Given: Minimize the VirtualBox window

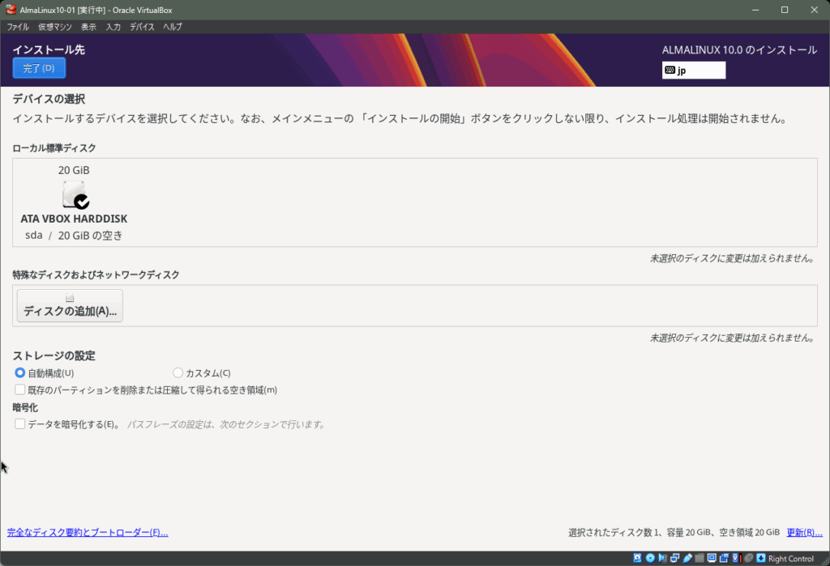Looking at the screenshot, I should coord(755,10).
